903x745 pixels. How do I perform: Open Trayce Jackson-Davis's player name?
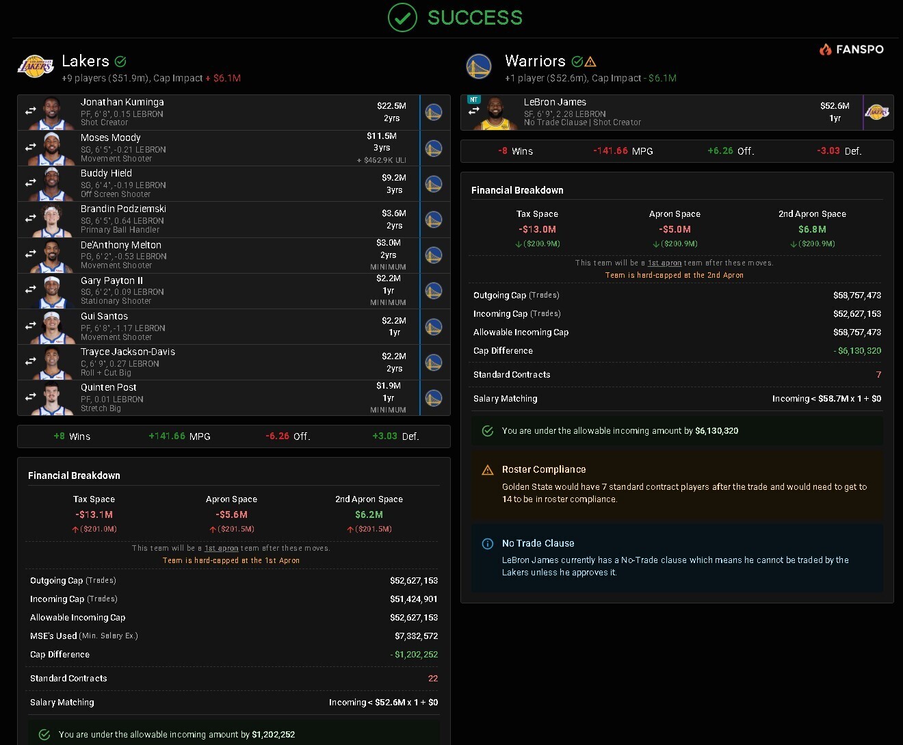click(x=128, y=352)
